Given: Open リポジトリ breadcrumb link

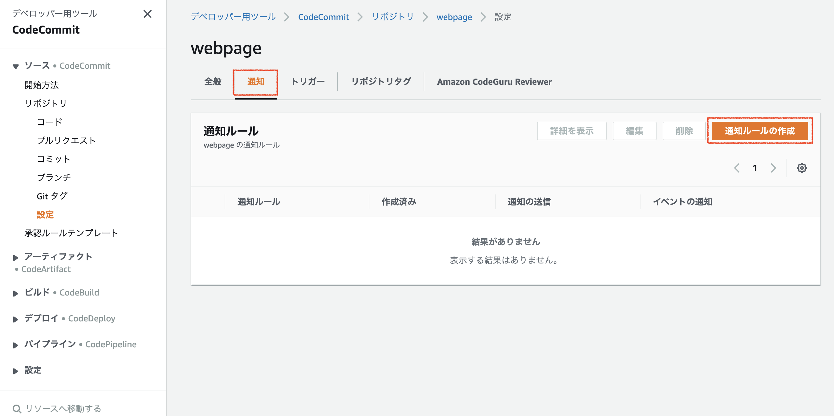Looking at the screenshot, I should pos(393,17).
